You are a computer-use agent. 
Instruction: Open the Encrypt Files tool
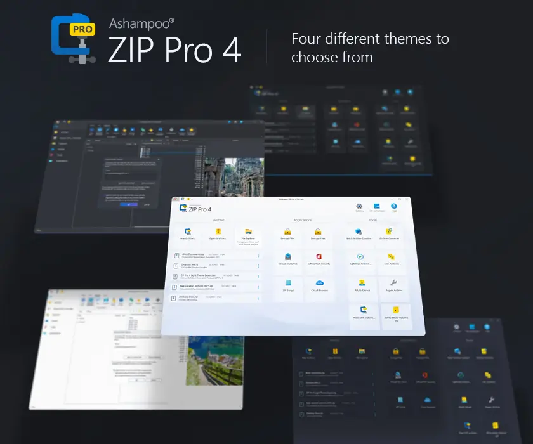pos(288,233)
